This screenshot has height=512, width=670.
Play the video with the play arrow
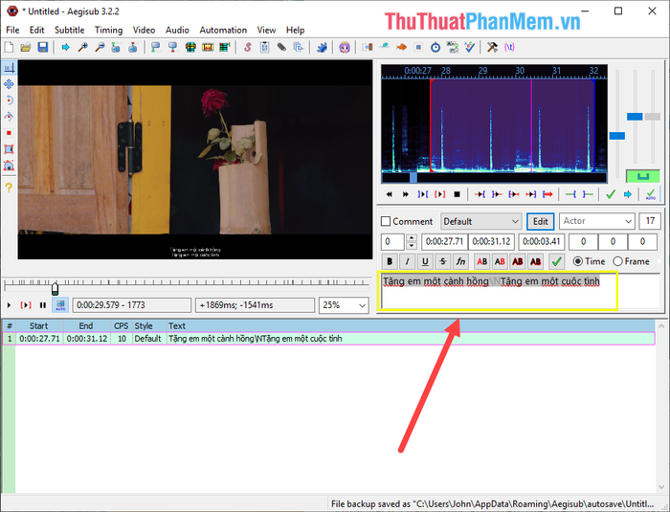(x=9, y=305)
